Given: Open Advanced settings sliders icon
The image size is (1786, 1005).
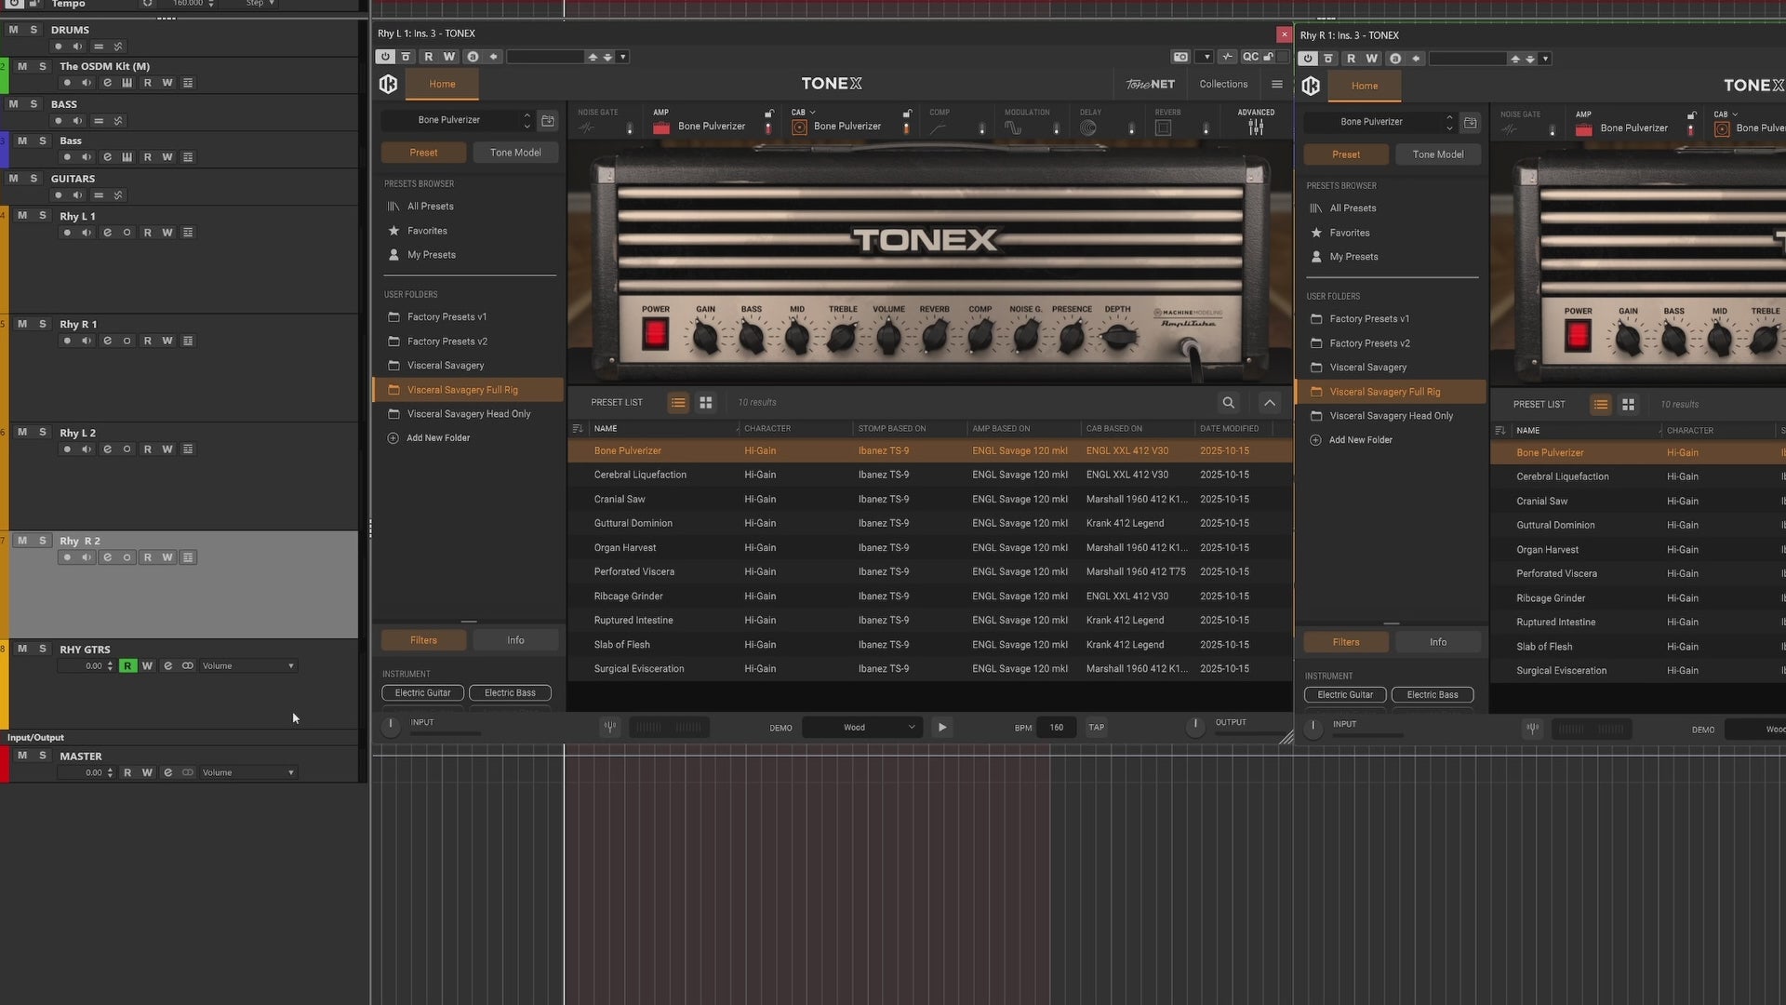Looking at the screenshot, I should [1256, 127].
